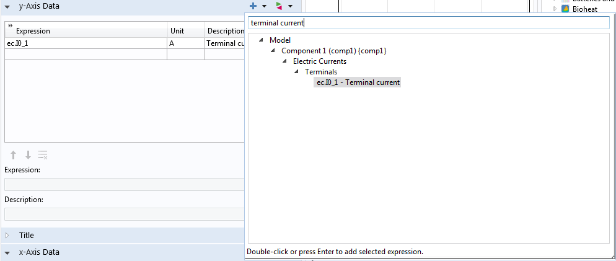Select the ec.I0_1 expression table cell
This screenshot has width=616, height=261.
pos(86,43)
